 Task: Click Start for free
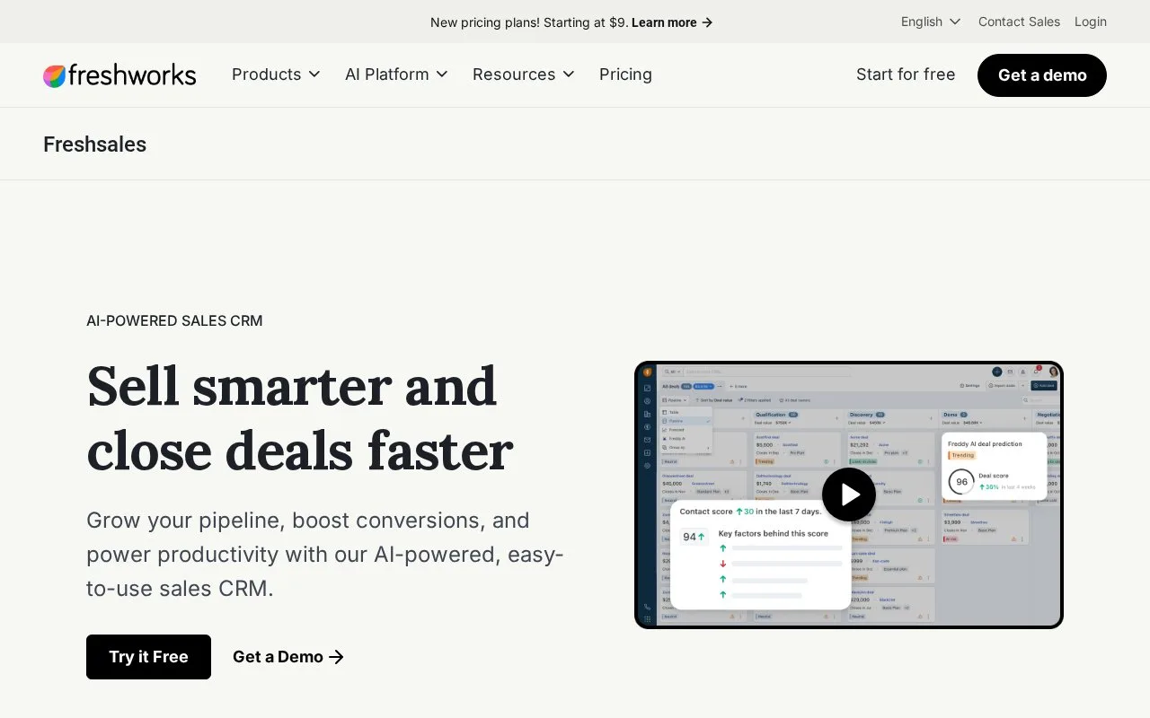(906, 74)
